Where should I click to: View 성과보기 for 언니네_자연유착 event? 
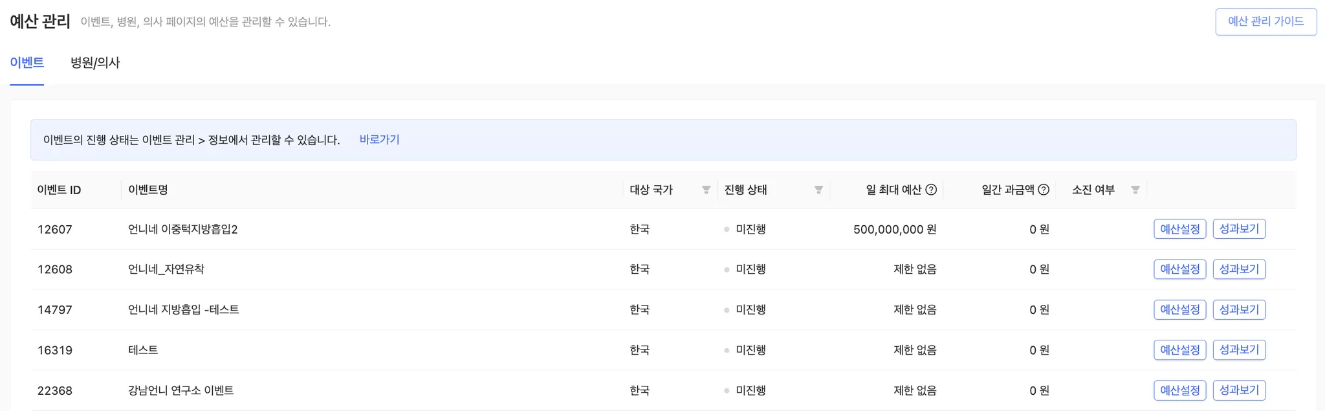(x=1239, y=269)
